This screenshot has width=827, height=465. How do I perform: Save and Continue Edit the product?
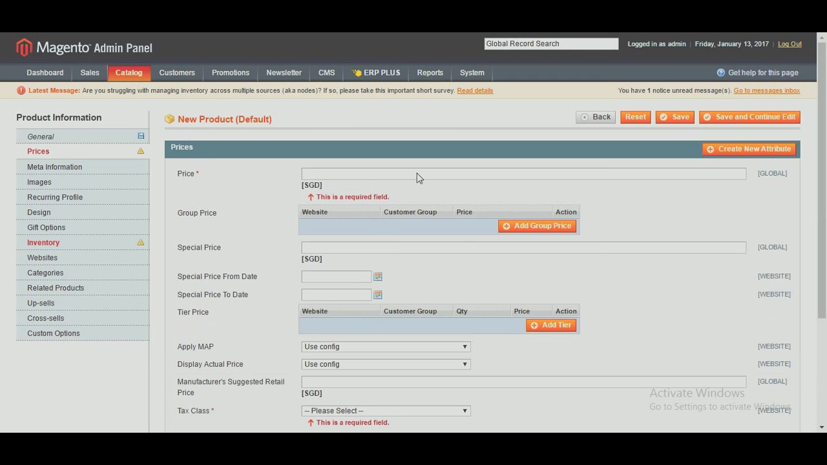click(749, 117)
